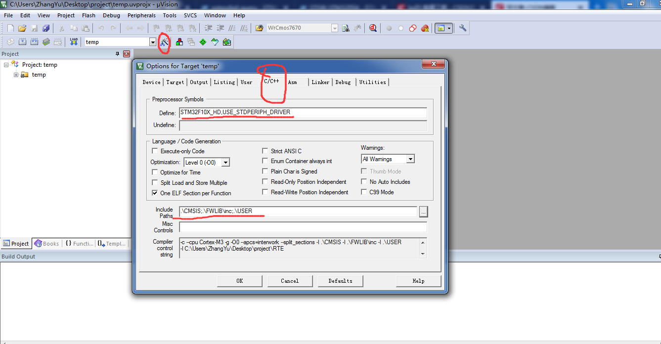661x344 pixels.
Task: Switch to the Books panel tab
Action: [x=46, y=244]
